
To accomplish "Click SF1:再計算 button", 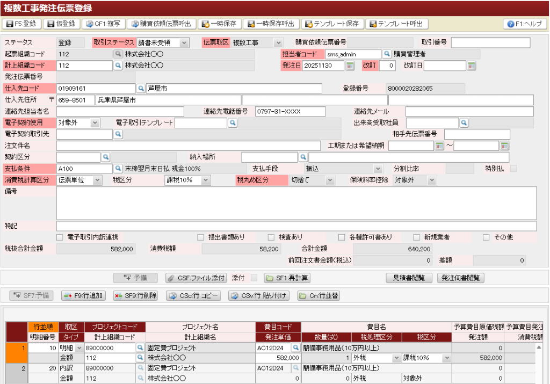I will (x=287, y=278).
